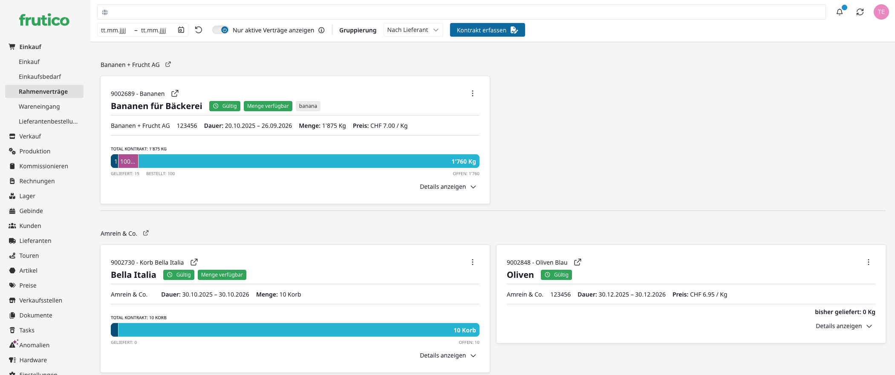Click the 'Oliven' contract title
Image resolution: width=895 pixels, height=375 pixels.
(520, 275)
